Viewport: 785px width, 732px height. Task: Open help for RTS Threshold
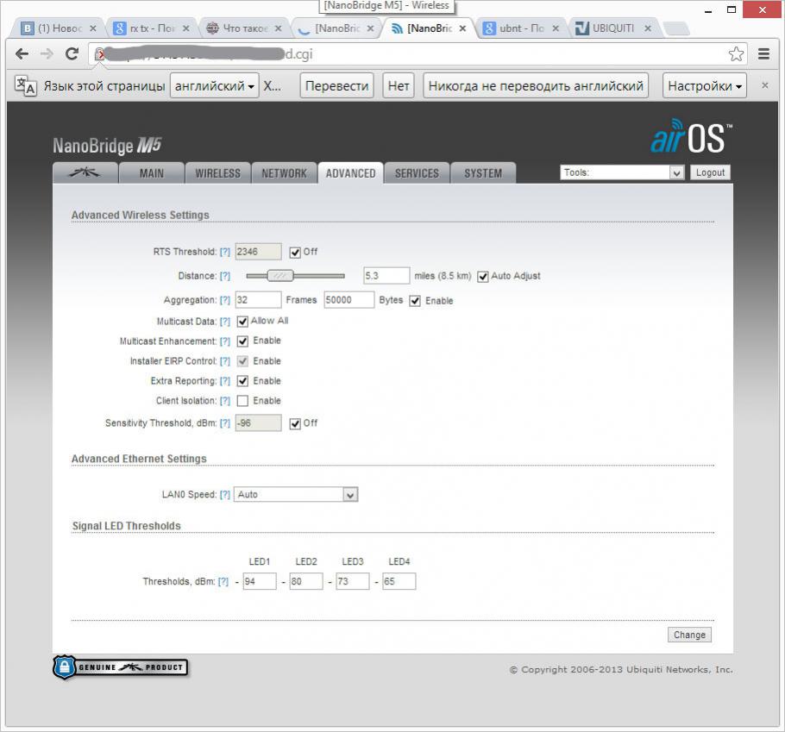[225, 252]
